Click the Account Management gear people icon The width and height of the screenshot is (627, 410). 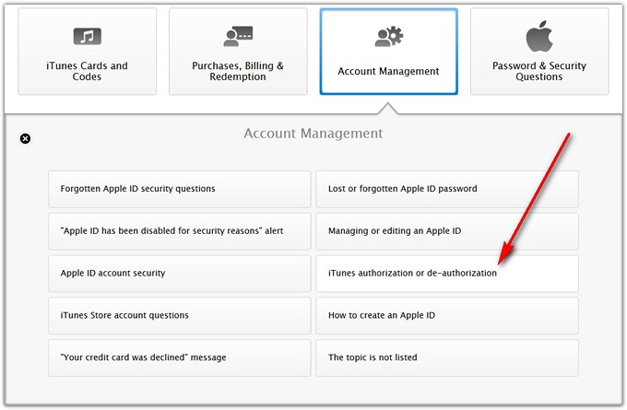389,37
